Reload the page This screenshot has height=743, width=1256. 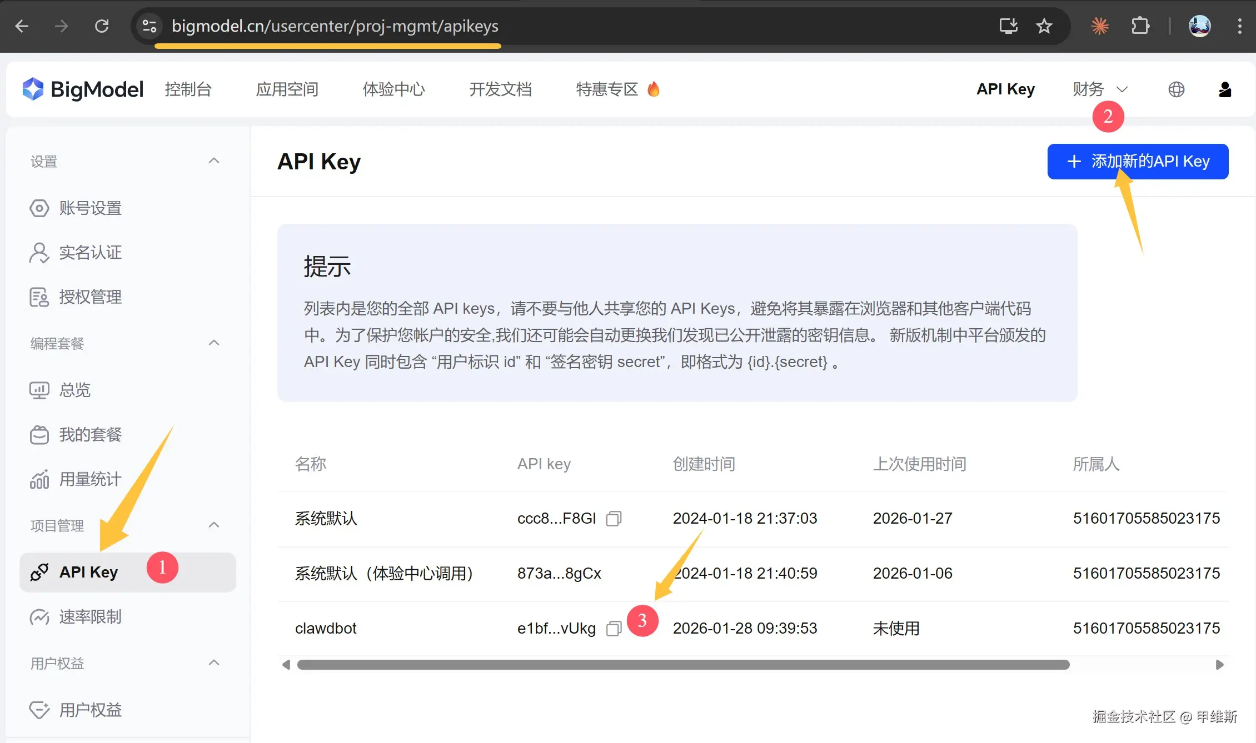click(x=102, y=26)
